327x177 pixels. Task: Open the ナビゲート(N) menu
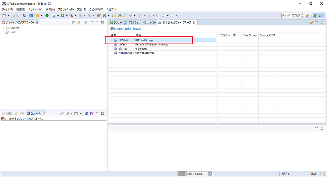35,10
